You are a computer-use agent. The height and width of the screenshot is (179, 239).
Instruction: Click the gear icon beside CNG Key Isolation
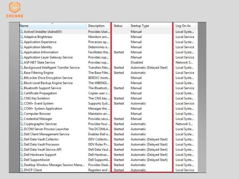click(22, 98)
